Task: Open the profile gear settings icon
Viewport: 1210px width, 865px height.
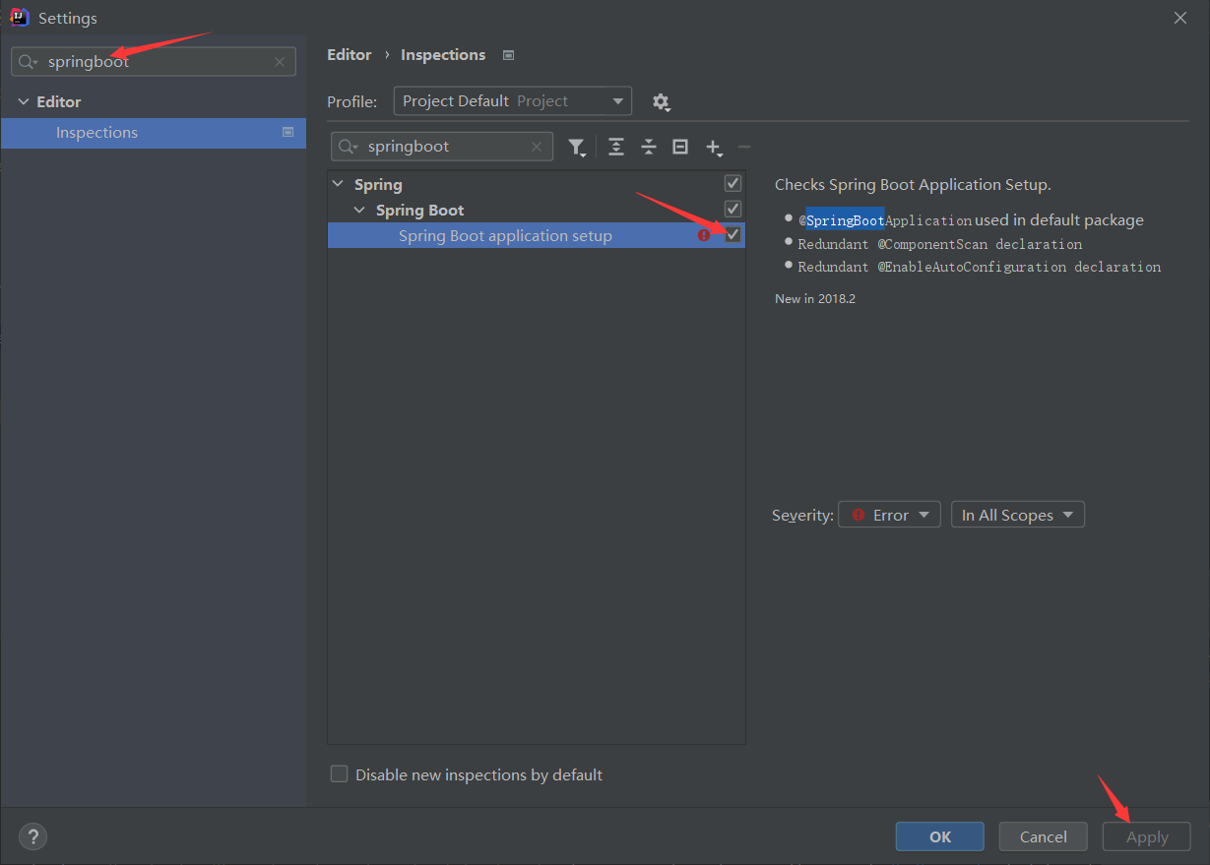Action: [x=661, y=101]
